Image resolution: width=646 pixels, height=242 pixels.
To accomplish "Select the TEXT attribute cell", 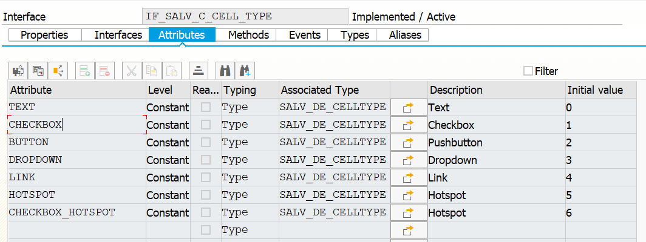I will 77,108.
